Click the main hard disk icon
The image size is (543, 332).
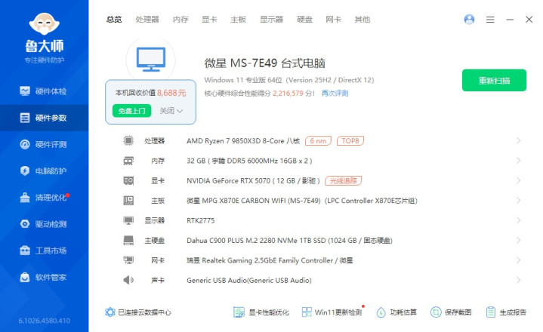coord(128,241)
